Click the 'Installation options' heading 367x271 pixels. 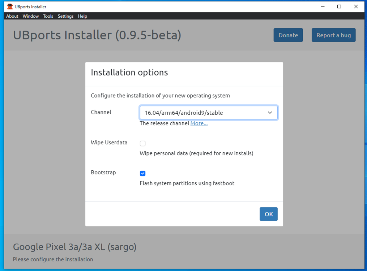click(129, 73)
